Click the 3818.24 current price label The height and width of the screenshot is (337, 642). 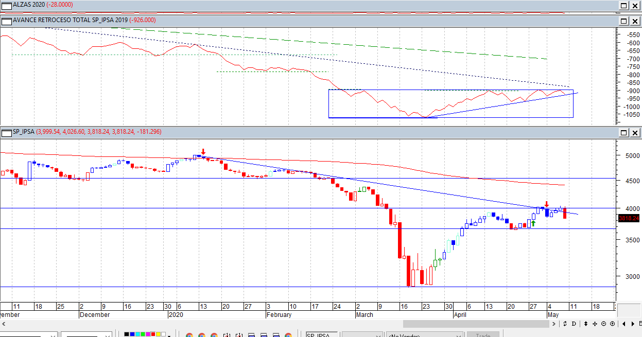click(629, 218)
